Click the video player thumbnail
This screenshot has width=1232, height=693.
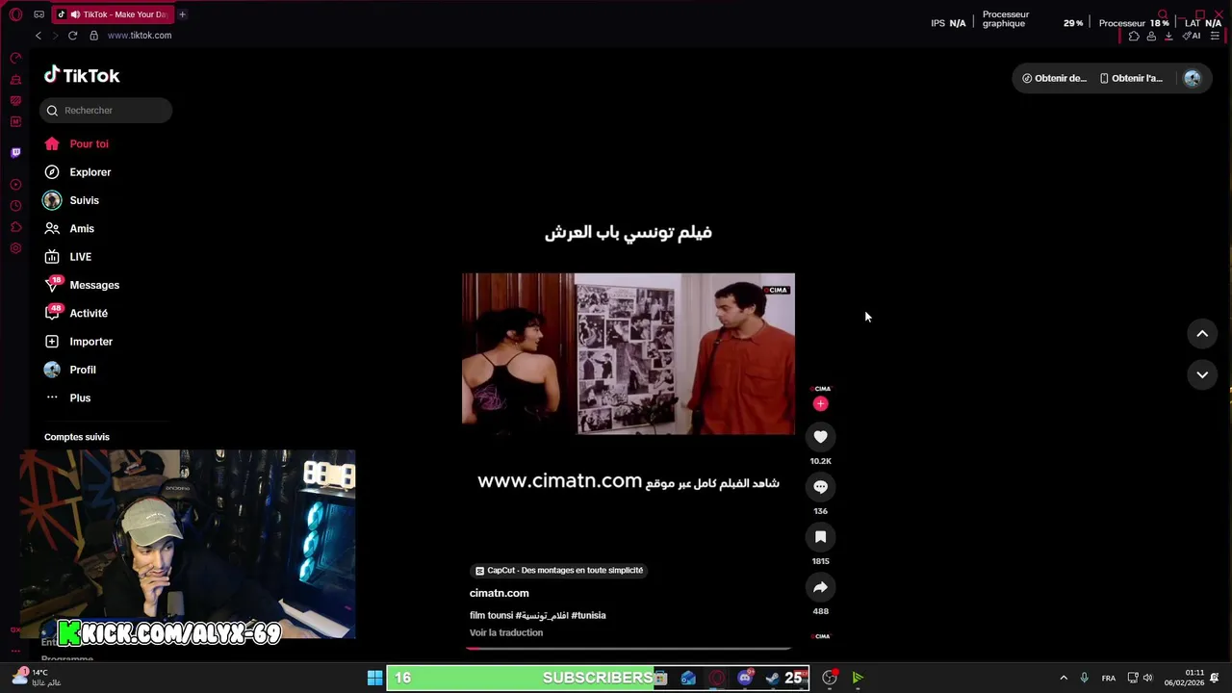click(629, 354)
